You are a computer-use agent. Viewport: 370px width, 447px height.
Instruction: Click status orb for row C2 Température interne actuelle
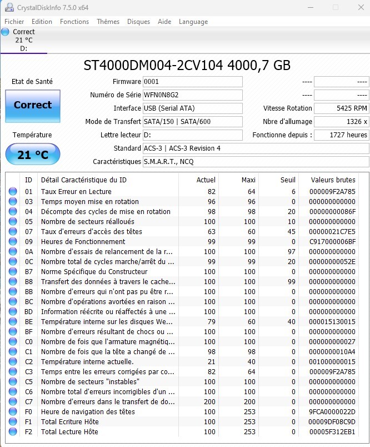click(13, 361)
